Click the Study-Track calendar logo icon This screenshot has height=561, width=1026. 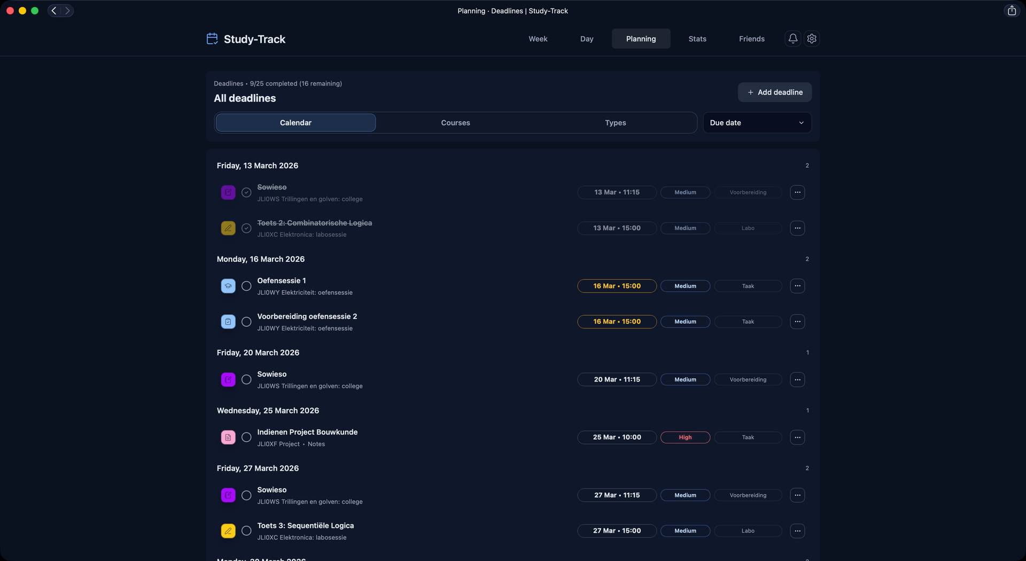pyautogui.click(x=212, y=38)
